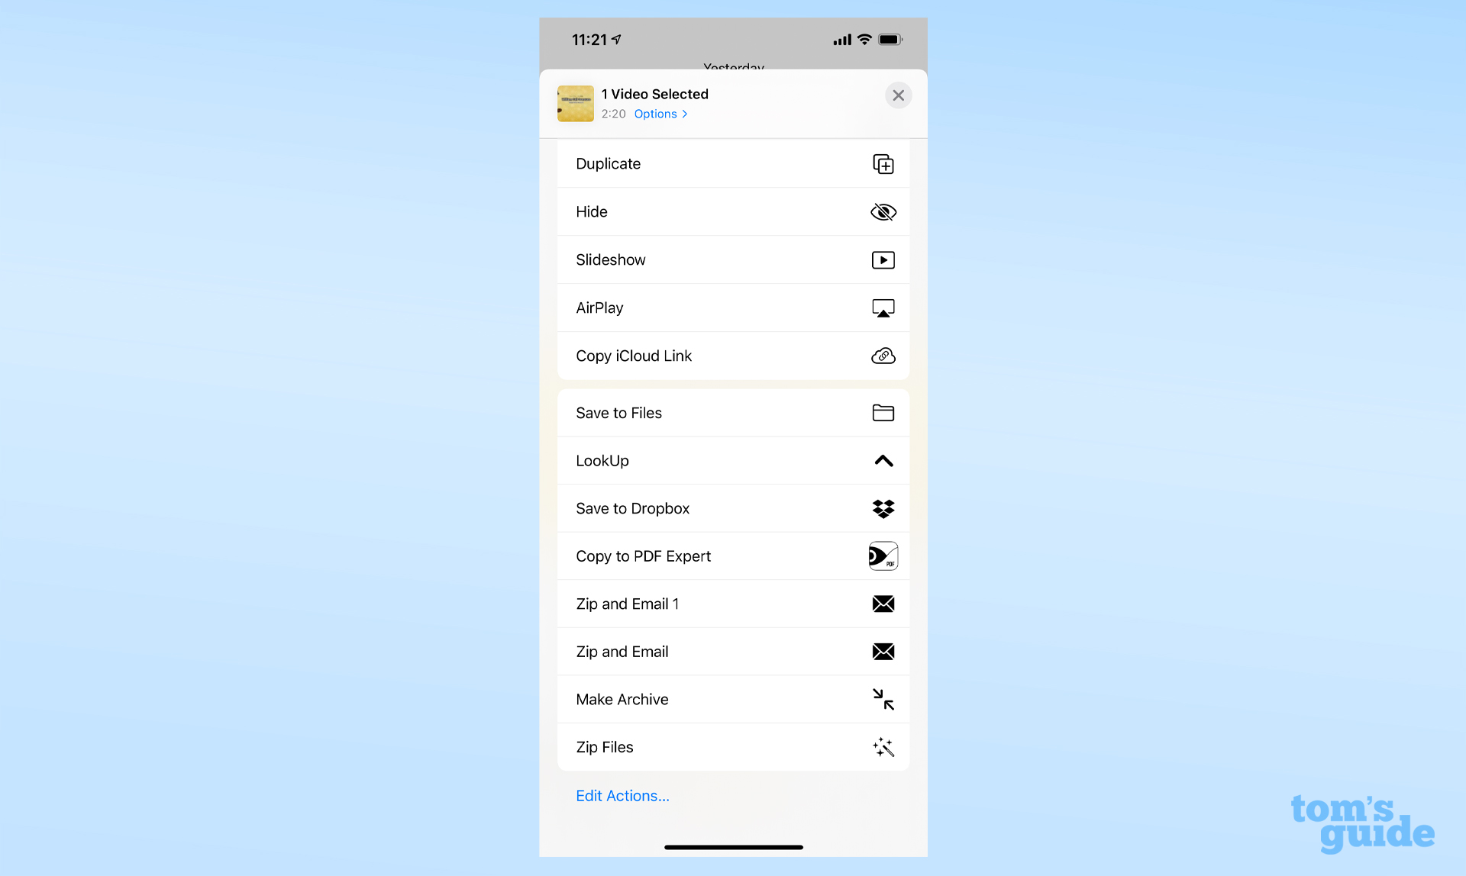Image resolution: width=1466 pixels, height=876 pixels.
Task: Click the Duplicate icon
Action: click(883, 164)
